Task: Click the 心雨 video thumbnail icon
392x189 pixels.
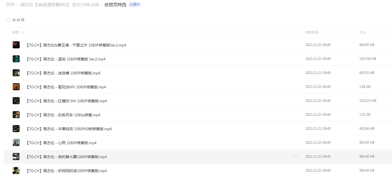Action: coord(16,143)
